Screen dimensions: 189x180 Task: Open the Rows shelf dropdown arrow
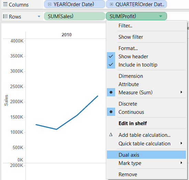pos(39,16)
